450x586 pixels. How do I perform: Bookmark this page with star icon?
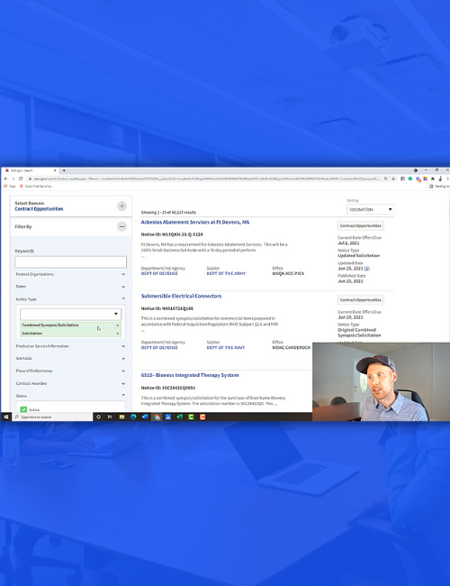tap(393, 179)
